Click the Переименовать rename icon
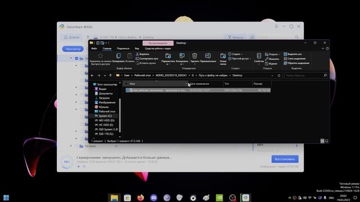This screenshot has height=202, width=360. click(208, 56)
